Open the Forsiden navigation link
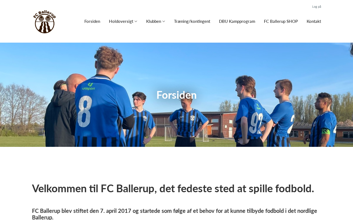Image resolution: width=353 pixels, height=220 pixels. pyautogui.click(x=92, y=21)
